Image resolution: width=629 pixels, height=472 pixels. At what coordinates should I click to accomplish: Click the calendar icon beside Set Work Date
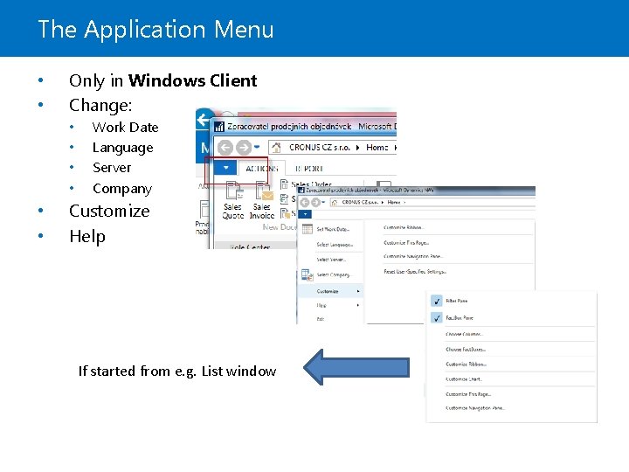[x=308, y=229]
